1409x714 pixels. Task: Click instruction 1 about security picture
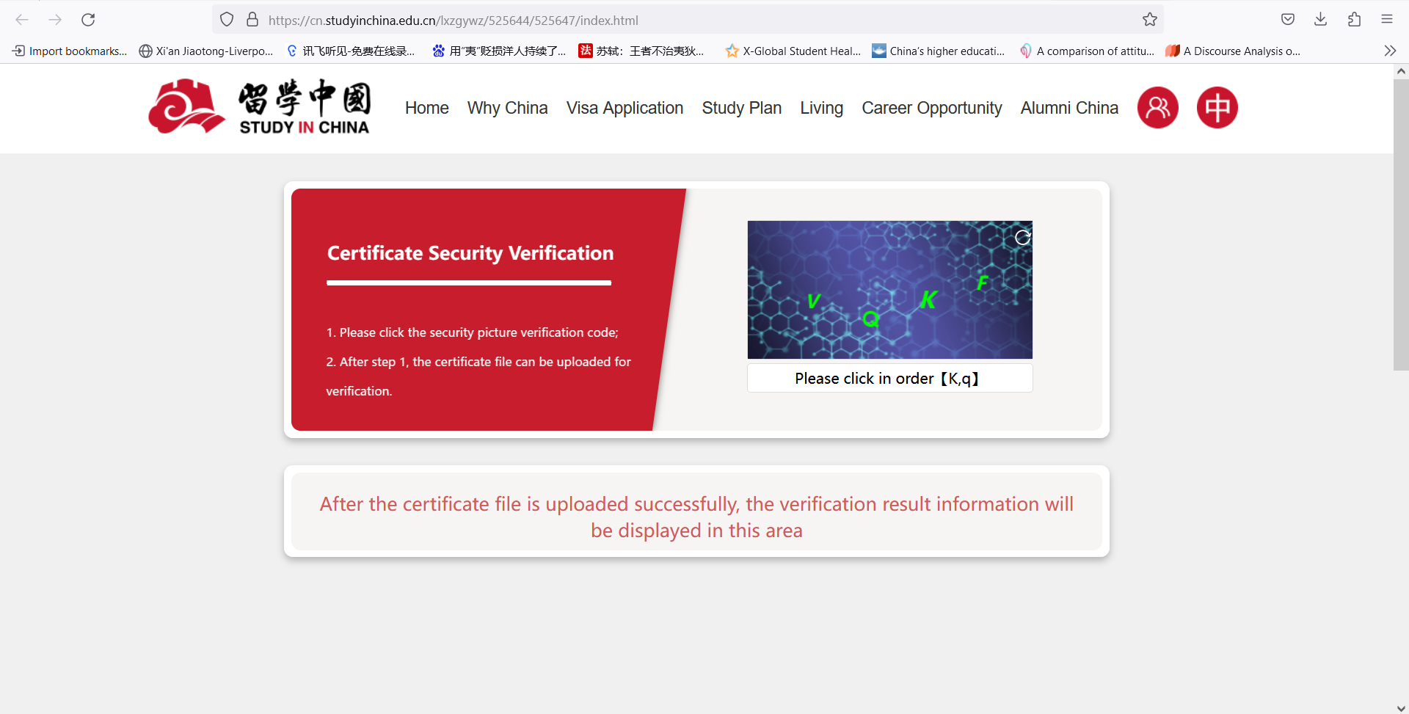473,332
